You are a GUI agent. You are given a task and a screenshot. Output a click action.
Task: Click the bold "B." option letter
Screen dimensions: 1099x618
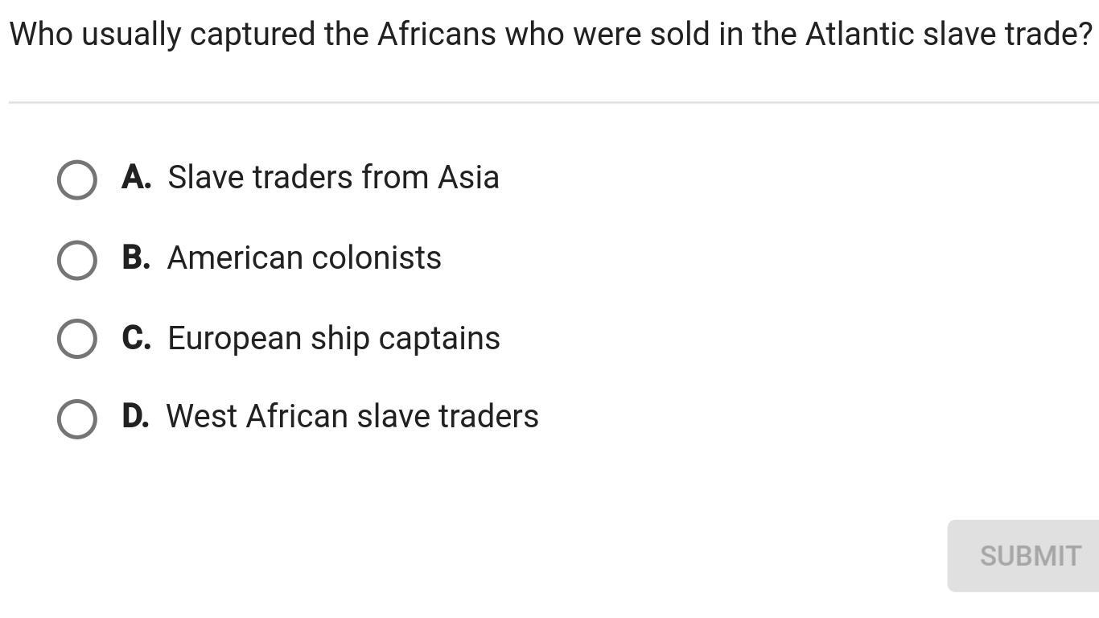point(136,257)
